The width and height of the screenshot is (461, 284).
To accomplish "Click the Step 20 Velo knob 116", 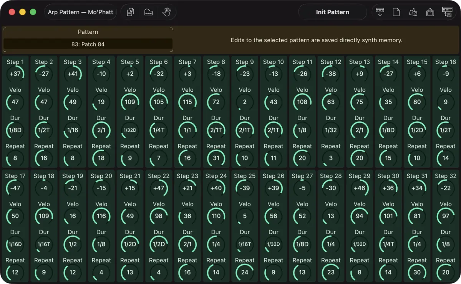I will tap(101, 216).
